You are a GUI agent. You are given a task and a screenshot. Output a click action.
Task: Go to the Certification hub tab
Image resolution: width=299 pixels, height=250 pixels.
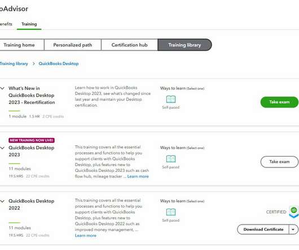130,45
